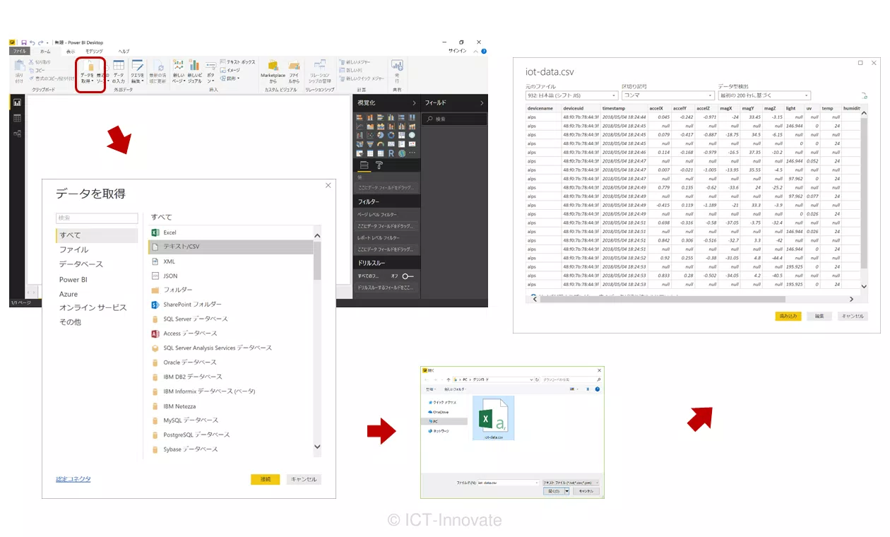Click the dropdown arrow beside Open (開く) button

[566, 490]
